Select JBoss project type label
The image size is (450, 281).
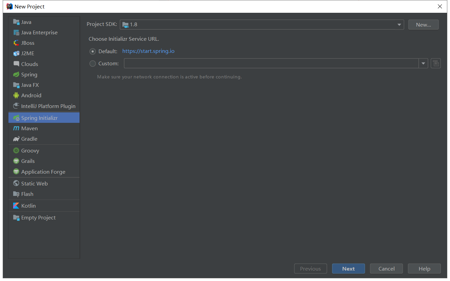pos(28,43)
